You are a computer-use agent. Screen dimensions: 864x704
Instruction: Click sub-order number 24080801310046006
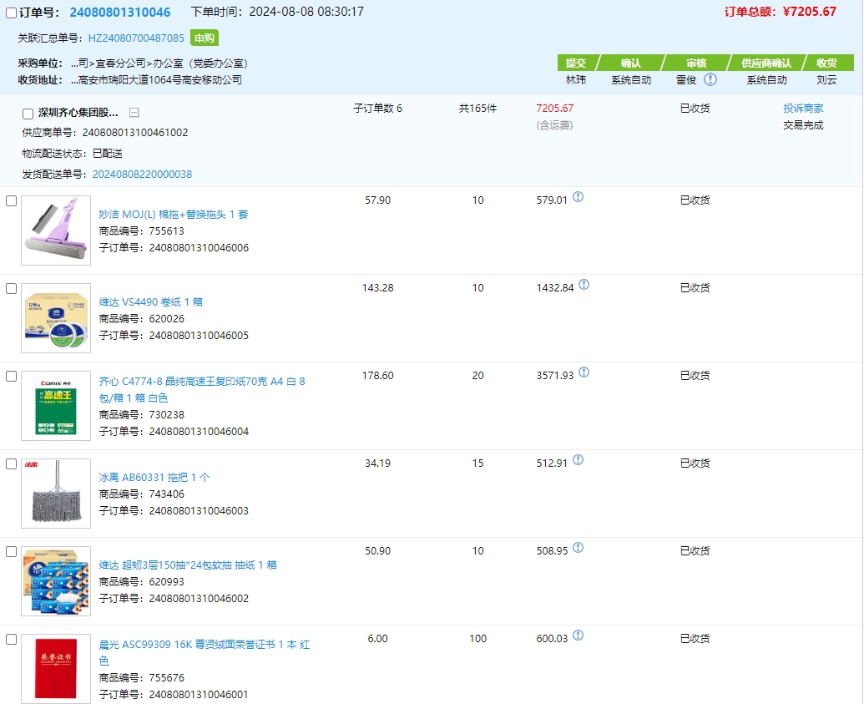(x=199, y=247)
